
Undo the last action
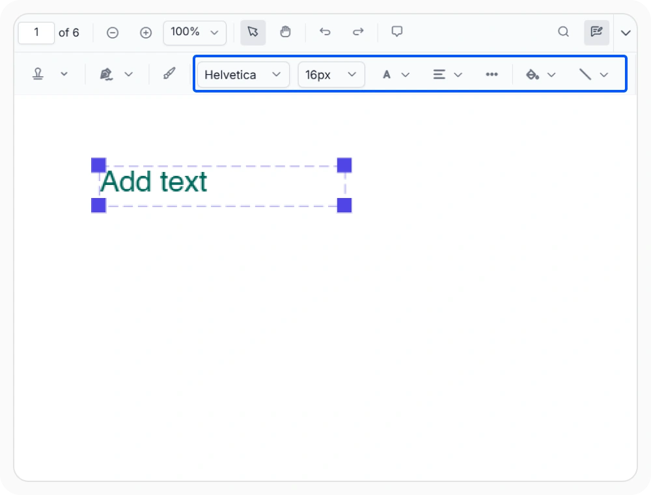pos(325,32)
